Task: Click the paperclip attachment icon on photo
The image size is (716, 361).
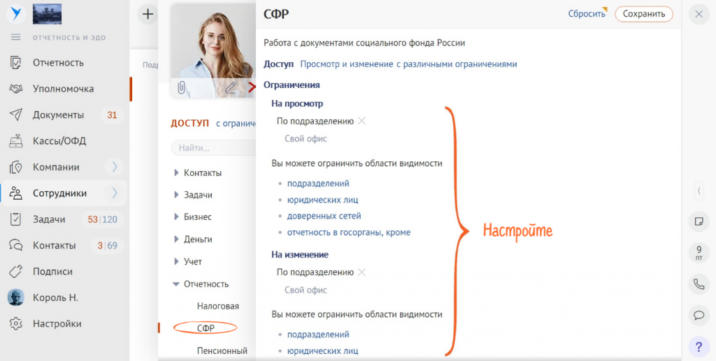Action: tap(181, 87)
